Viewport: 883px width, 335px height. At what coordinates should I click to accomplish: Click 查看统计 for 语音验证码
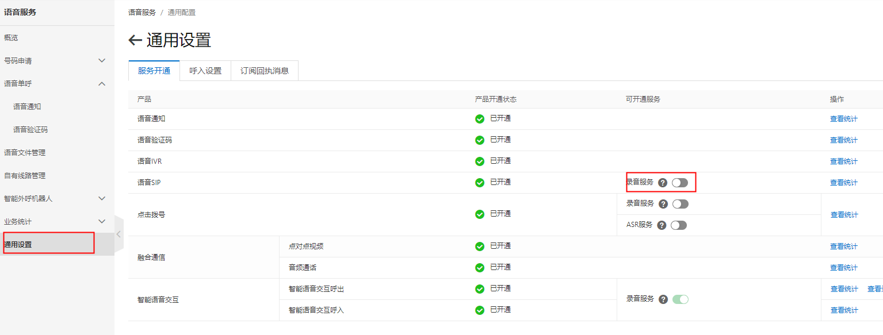tap(843, 140)
